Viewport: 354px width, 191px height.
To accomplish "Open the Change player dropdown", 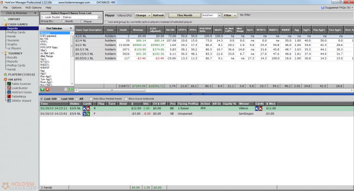I will coord(149,15).
